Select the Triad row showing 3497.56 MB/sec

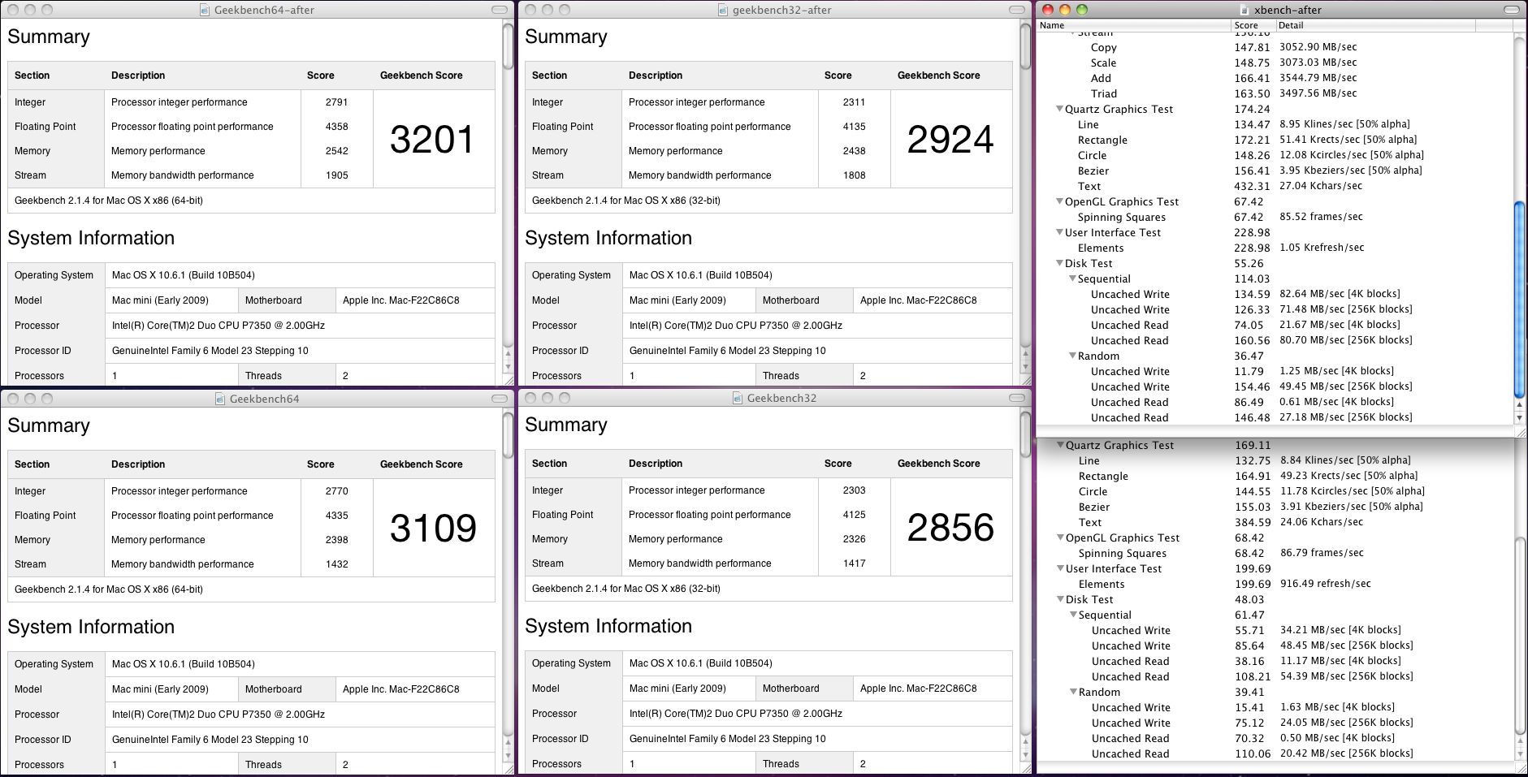(x=1275, y=93)
